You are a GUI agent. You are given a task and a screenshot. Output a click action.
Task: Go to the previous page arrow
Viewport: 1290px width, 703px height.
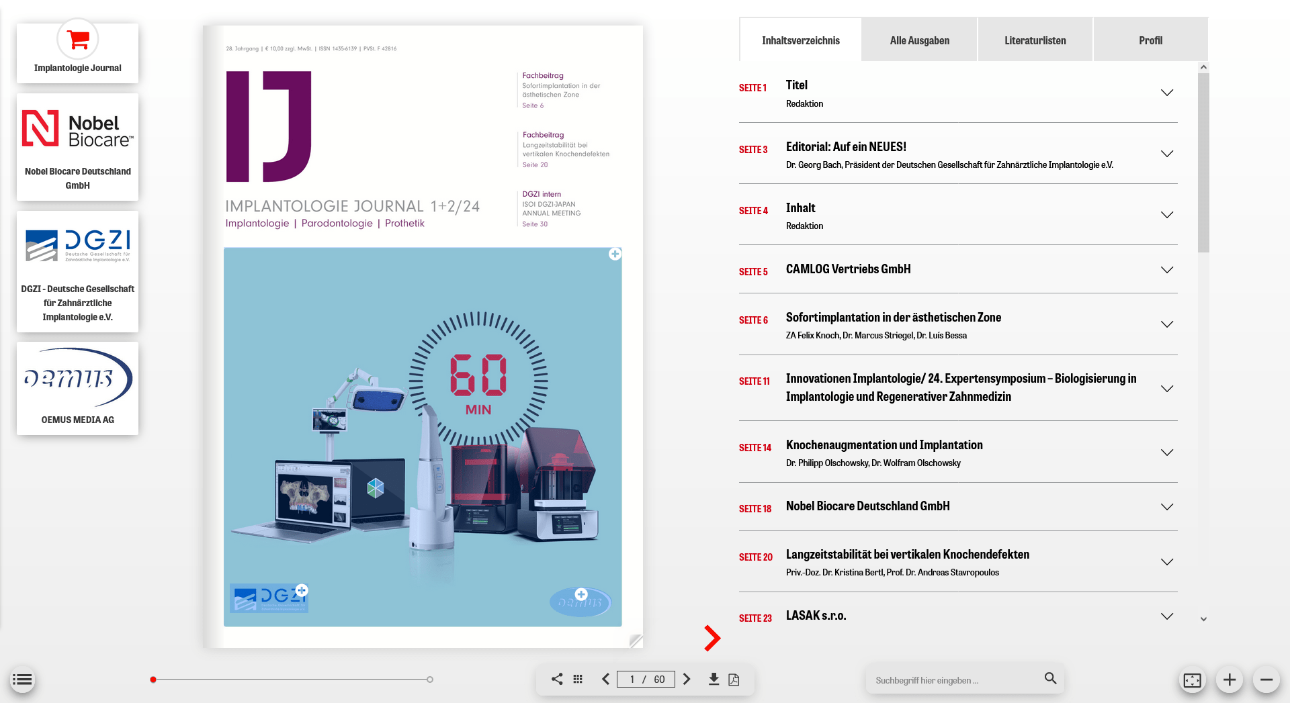coord(605,679)
